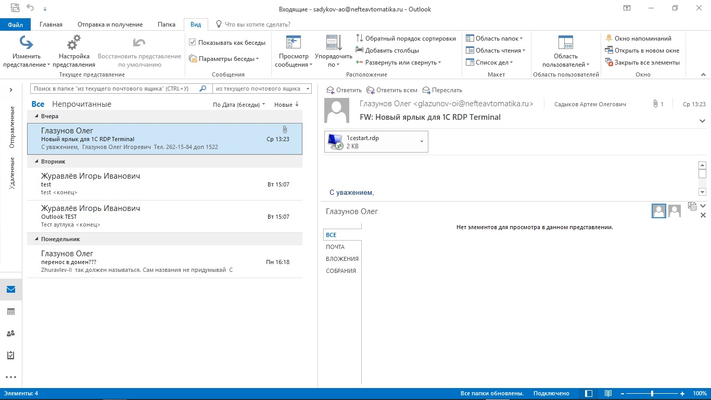Open Reminders Window (Окно напоминаний)
Screen dimensions: 711x400
coord(638,39)
